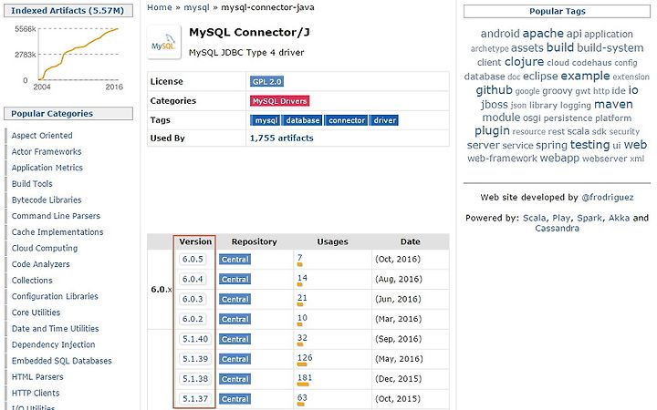Open the Actor Frameworks category
Image resolution: width=657 pixels, height=410 pixels.
coord(47,152)
